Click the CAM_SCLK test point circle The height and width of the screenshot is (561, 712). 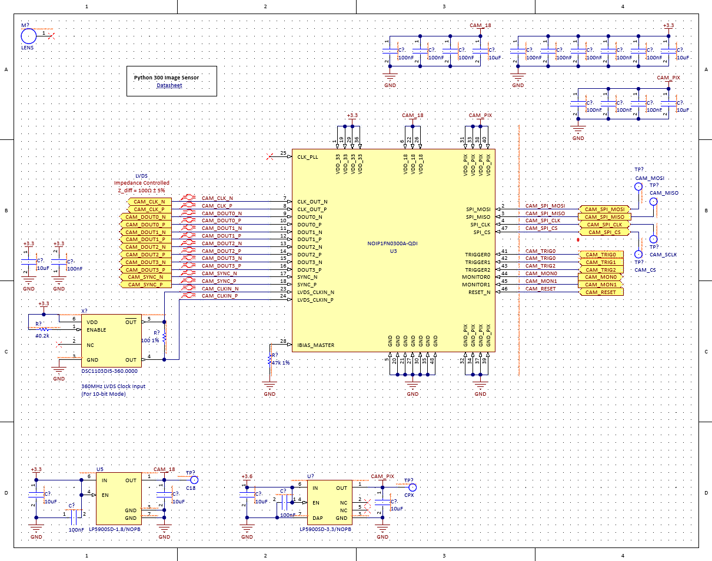point(653,239)
